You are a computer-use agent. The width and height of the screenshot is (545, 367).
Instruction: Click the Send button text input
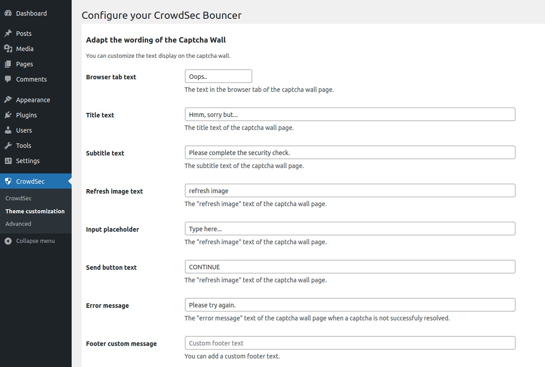350,267
